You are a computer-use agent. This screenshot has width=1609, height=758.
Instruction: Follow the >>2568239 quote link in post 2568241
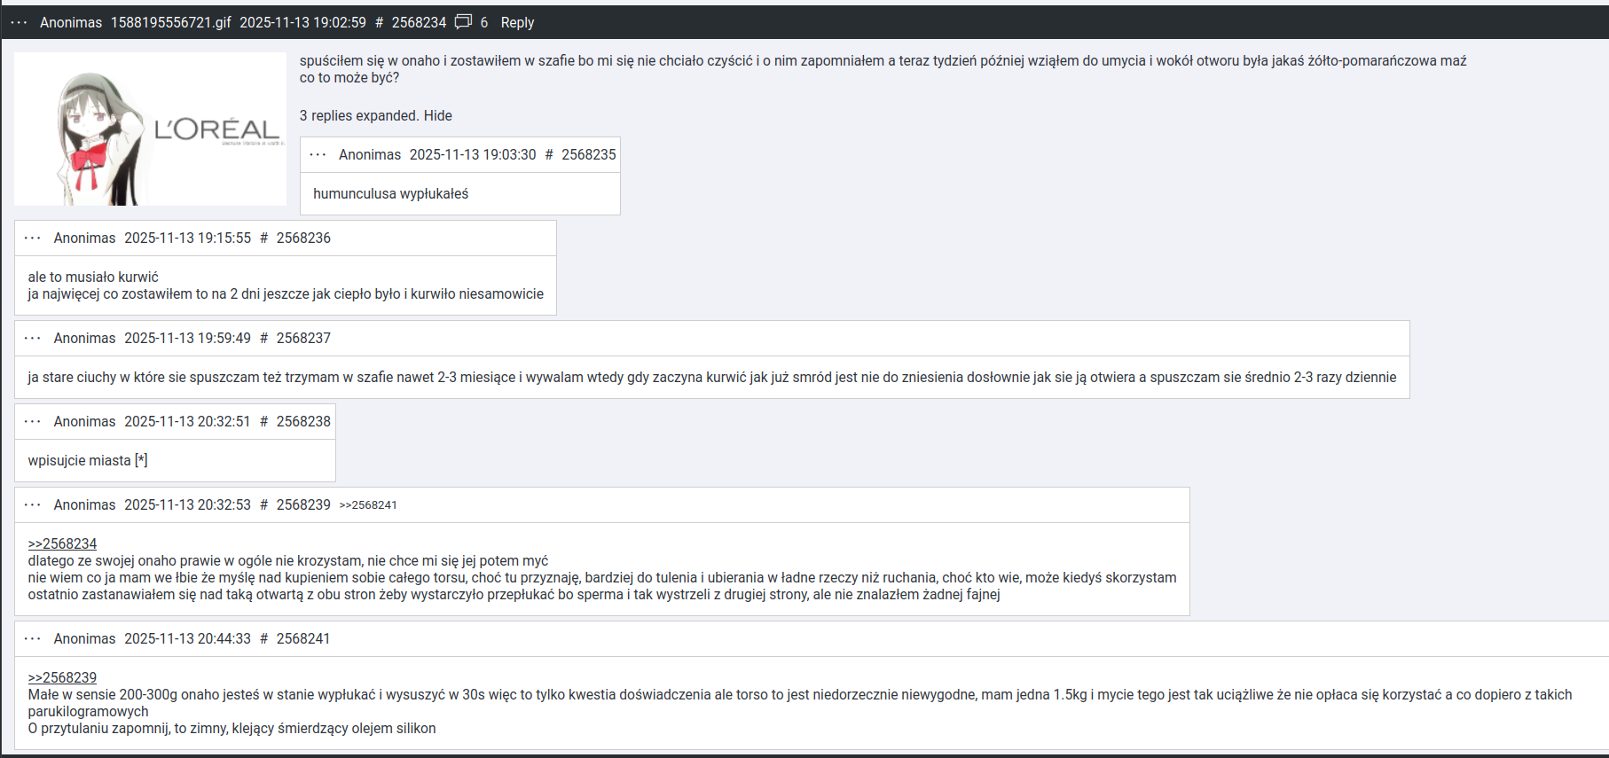(x=62, y=677)
